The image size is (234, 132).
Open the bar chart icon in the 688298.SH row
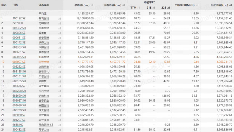(60, 91)
